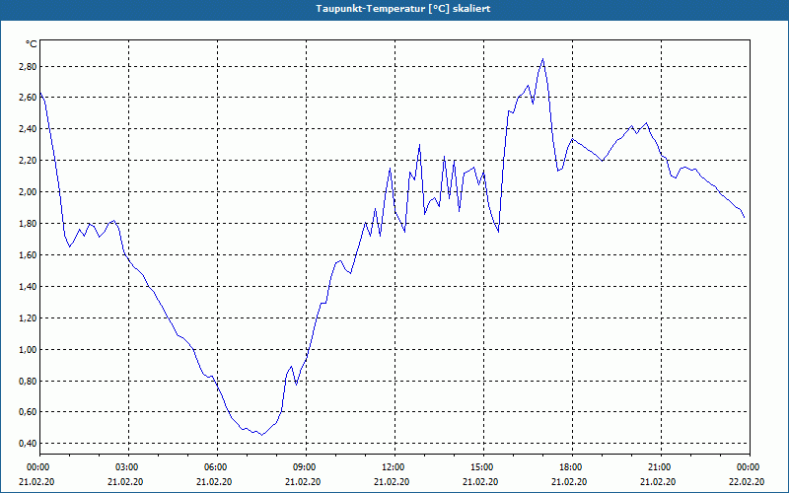Screen dimensions: 789x493
Task: Click the '03:00' time label
Action: tap(128, 467)
